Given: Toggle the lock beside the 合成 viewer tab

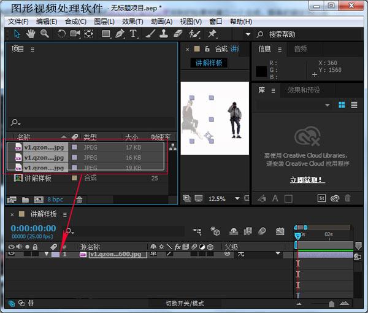Looking at the screenshot, I should coord(207,49).
